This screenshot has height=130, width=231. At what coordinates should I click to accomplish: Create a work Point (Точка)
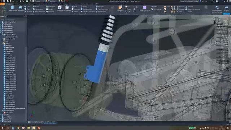128,9
